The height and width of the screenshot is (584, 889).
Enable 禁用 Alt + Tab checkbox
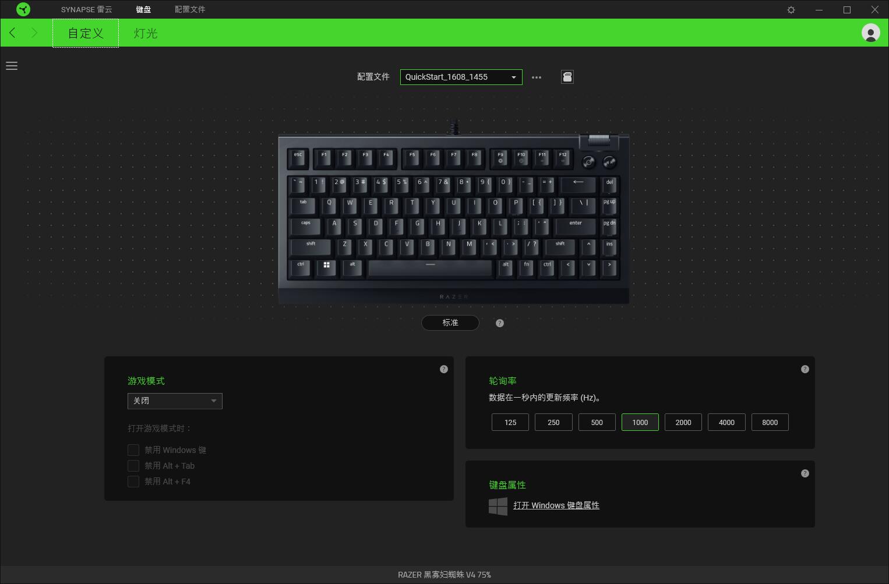[133, 466]
